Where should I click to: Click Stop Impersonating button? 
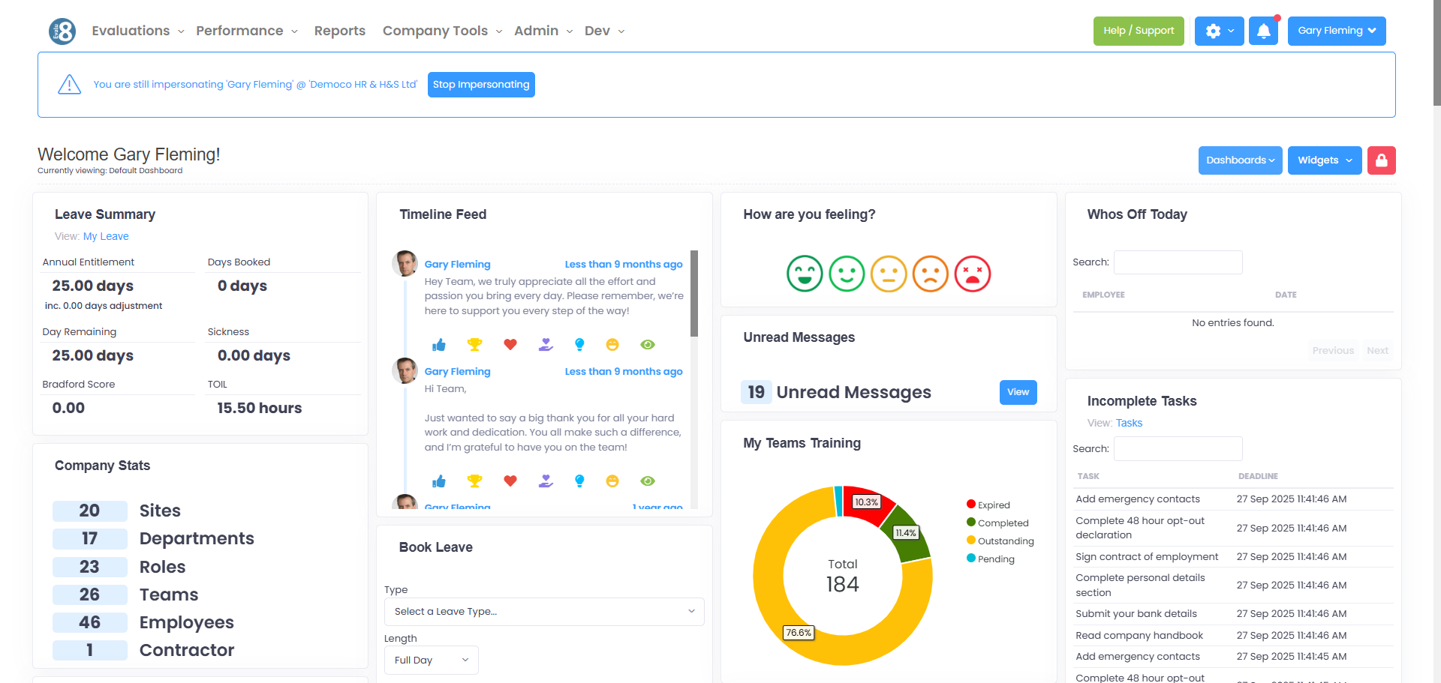[481, 85]
